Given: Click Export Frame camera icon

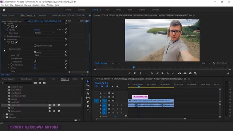Looking at the screenshot, I should pyautogui.click(x=190, y=73).
